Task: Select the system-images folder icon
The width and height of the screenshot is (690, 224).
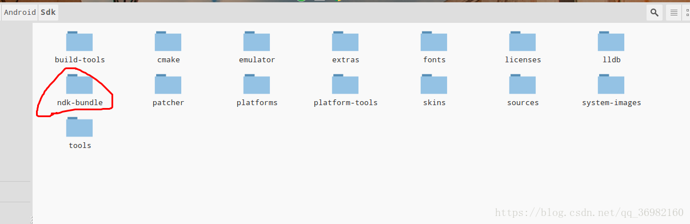Action: click(x=611, y=84)
